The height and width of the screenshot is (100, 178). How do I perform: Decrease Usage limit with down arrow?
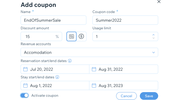154,38
